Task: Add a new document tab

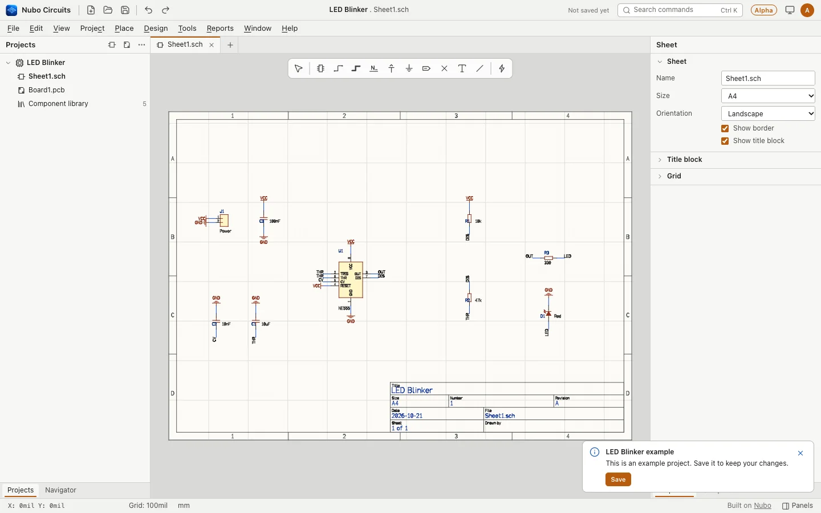Action: pos(230,45)
